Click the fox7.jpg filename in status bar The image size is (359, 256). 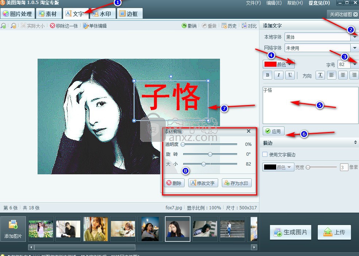click(174, 208)
